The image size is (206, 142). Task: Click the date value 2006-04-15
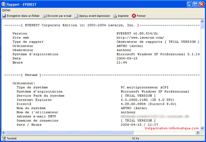tap(127, 59)
